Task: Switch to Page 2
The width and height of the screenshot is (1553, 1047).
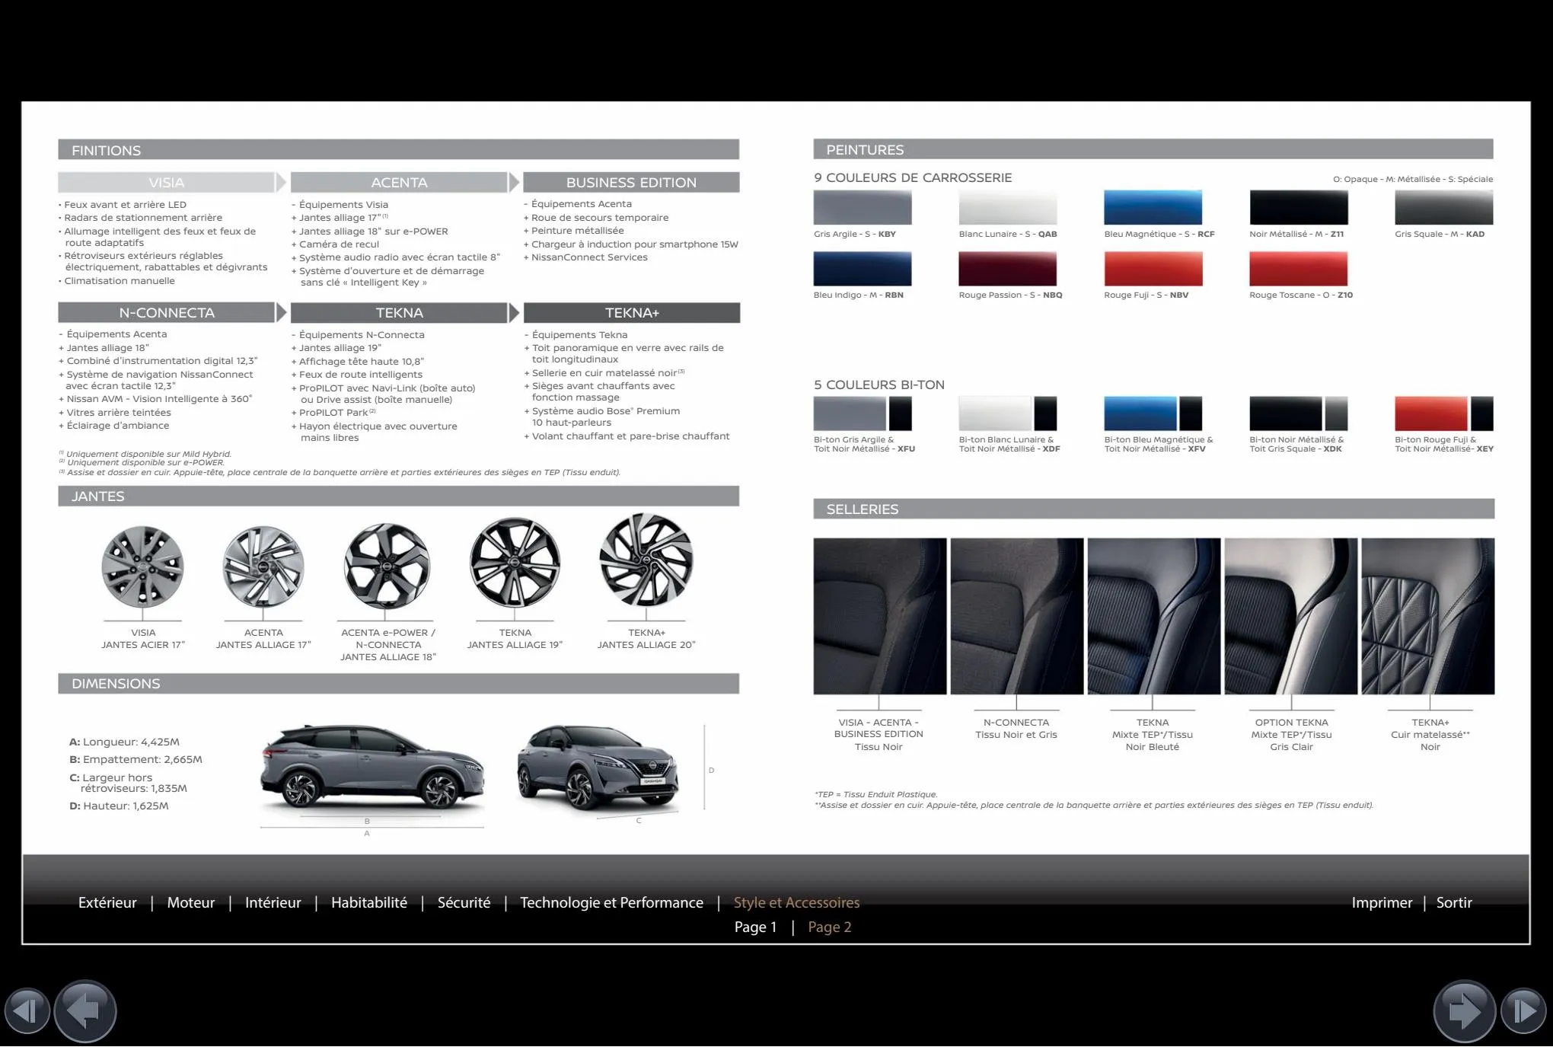Action: 830,927
